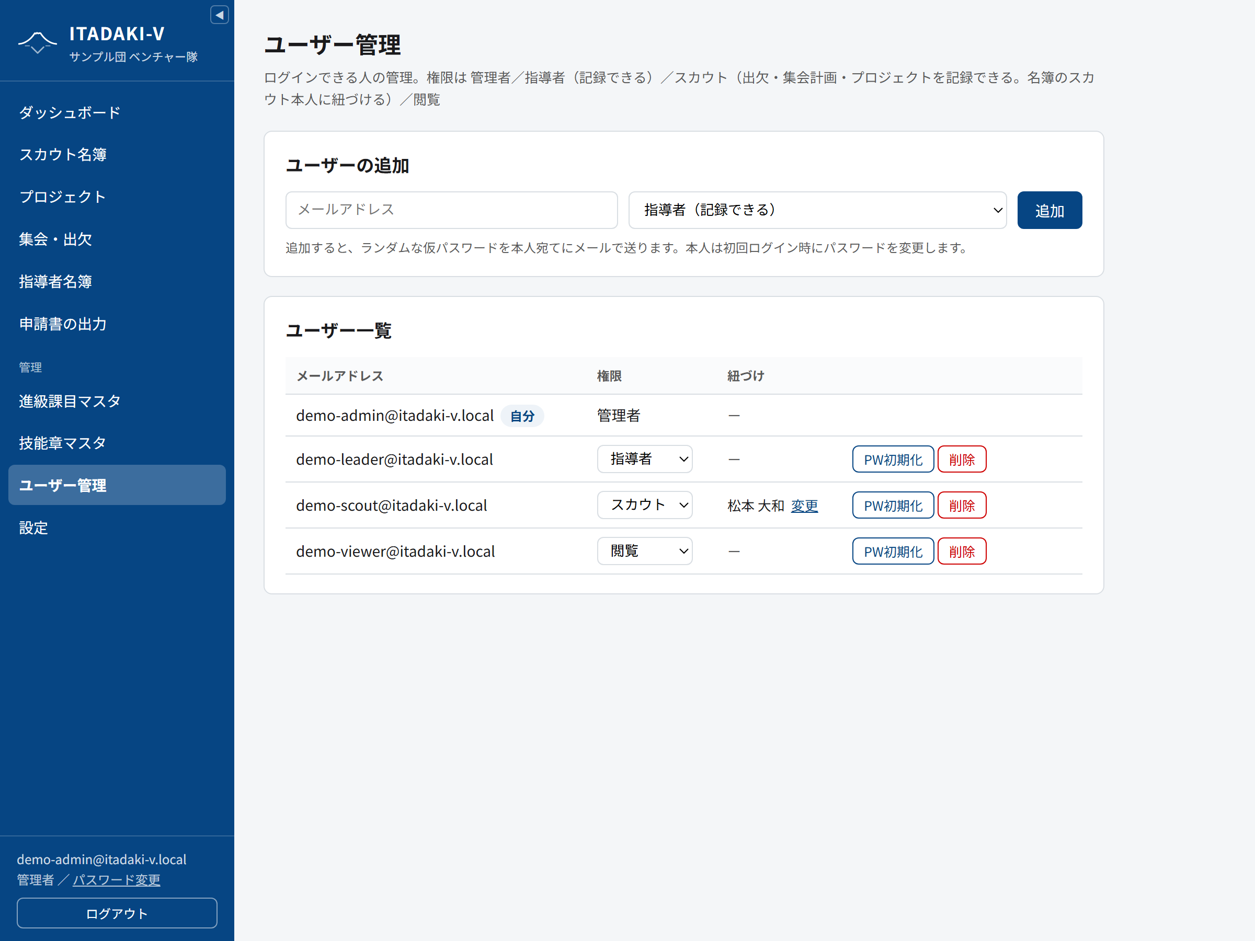This screenshot has height=941, width=1255.
Task: Click the パスワード変更 link
Action: point(116,880)
